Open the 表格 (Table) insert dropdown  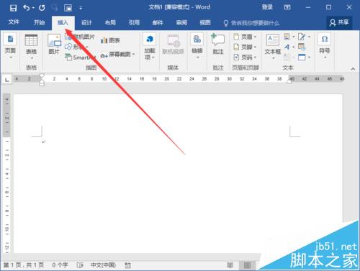(x=31, y=47)
